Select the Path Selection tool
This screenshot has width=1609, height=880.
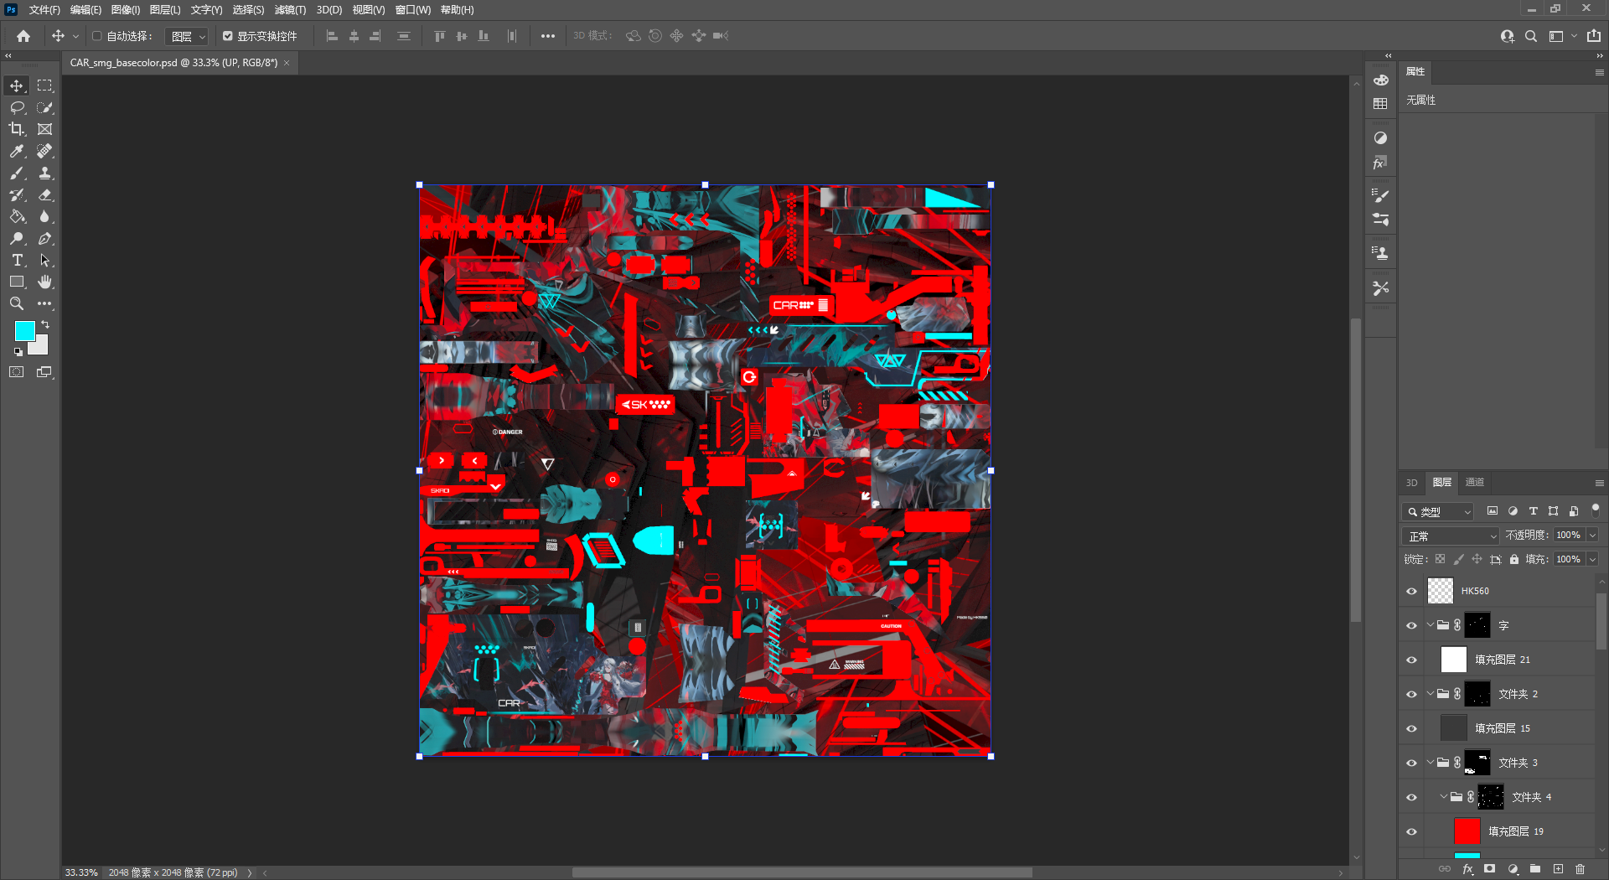point(44,260)
